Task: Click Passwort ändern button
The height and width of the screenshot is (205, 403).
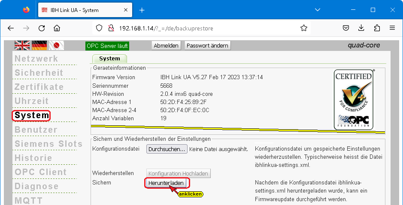Action: coord(207,46)
